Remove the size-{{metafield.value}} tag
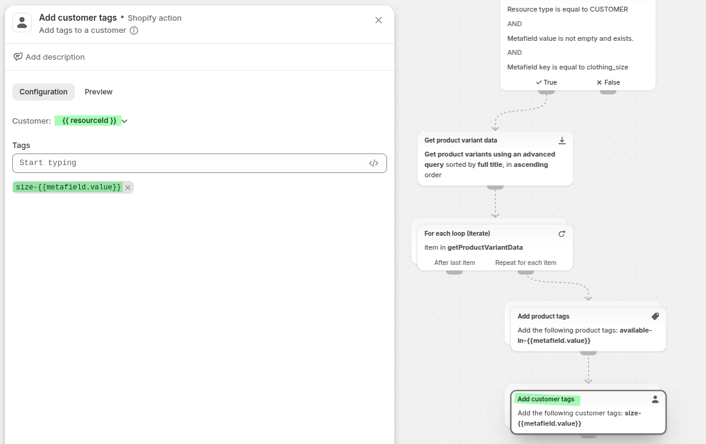The height and width of the screenshot is (444, 706). pos(128,188)
